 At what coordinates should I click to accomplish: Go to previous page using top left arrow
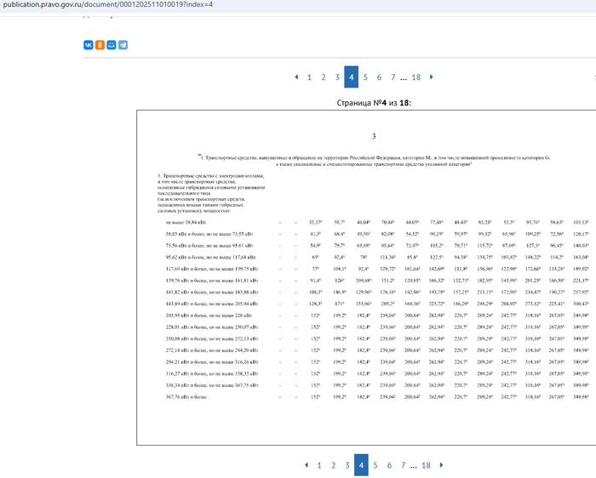[x=296, y=77]
